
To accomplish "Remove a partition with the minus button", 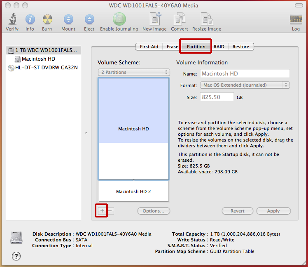I will click(110, 211).
